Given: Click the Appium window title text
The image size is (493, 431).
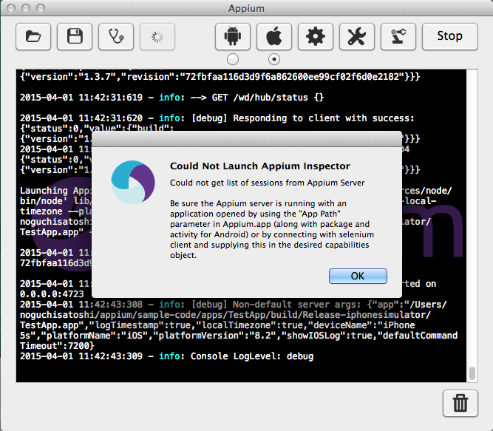Looking at the screenshot, I should click(246, 8).
